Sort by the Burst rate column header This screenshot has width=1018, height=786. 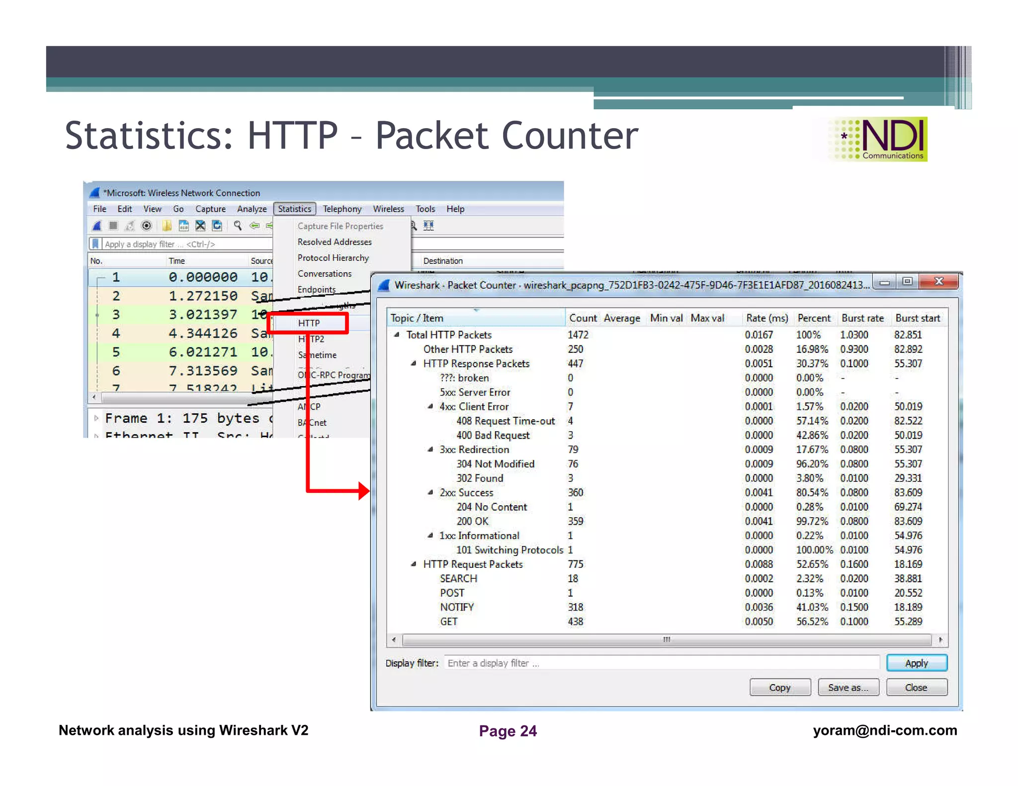coord(862,318)
